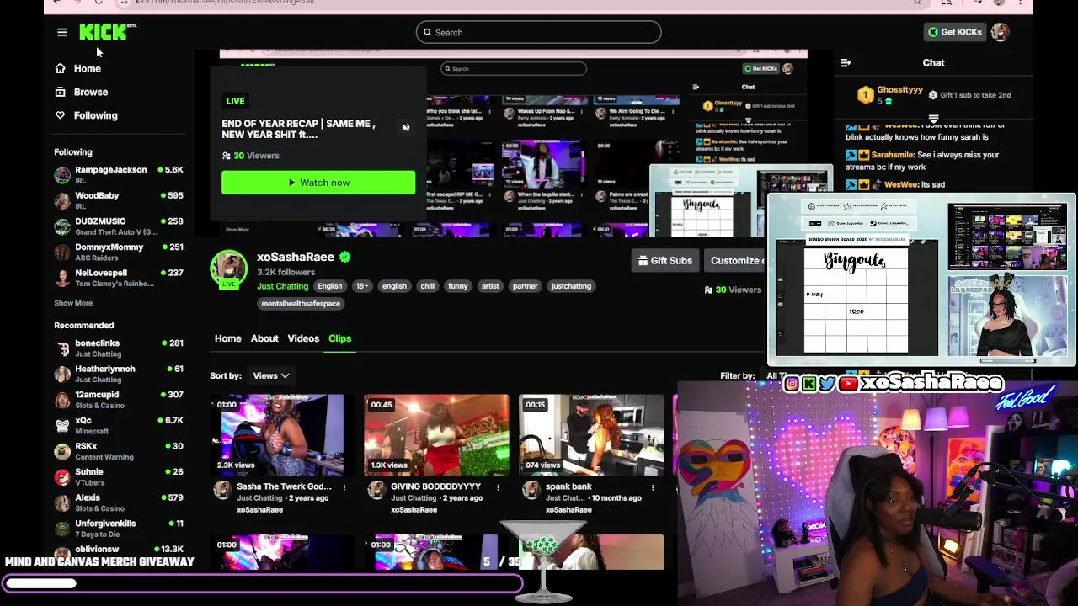This screenshot has height=606, width=1078.
Task: Click NelLovespell channel avatar
Action: tap(62, 278)
